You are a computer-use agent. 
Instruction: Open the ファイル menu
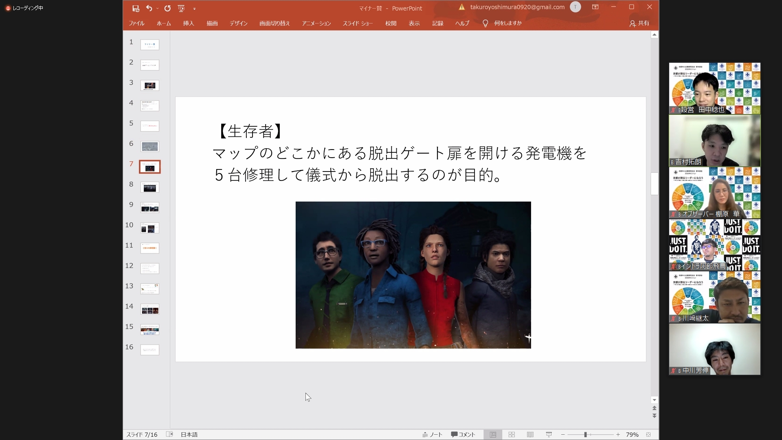point(136,23)
